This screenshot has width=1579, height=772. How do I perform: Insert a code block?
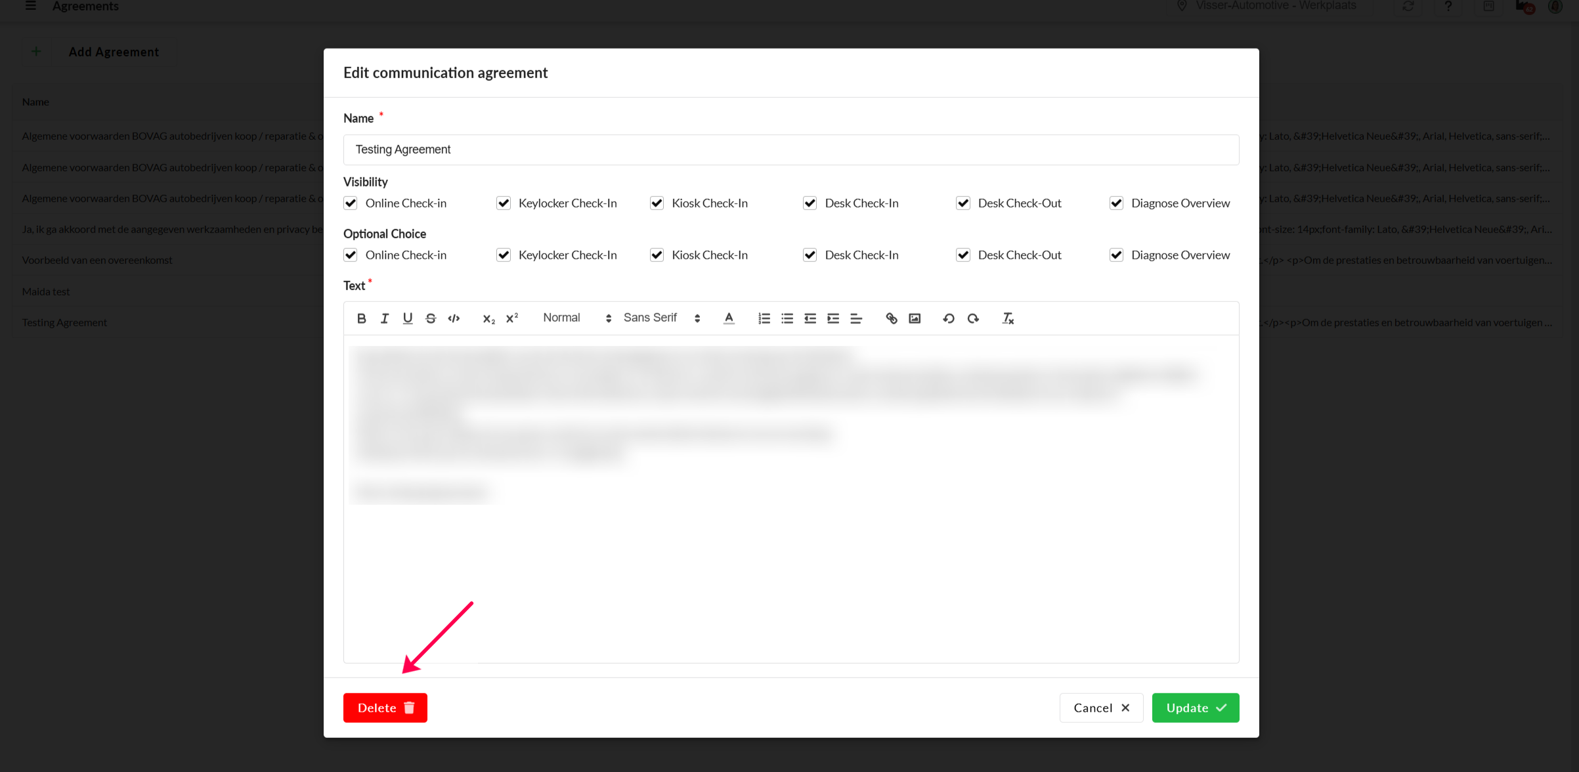[x=454, y=318]
